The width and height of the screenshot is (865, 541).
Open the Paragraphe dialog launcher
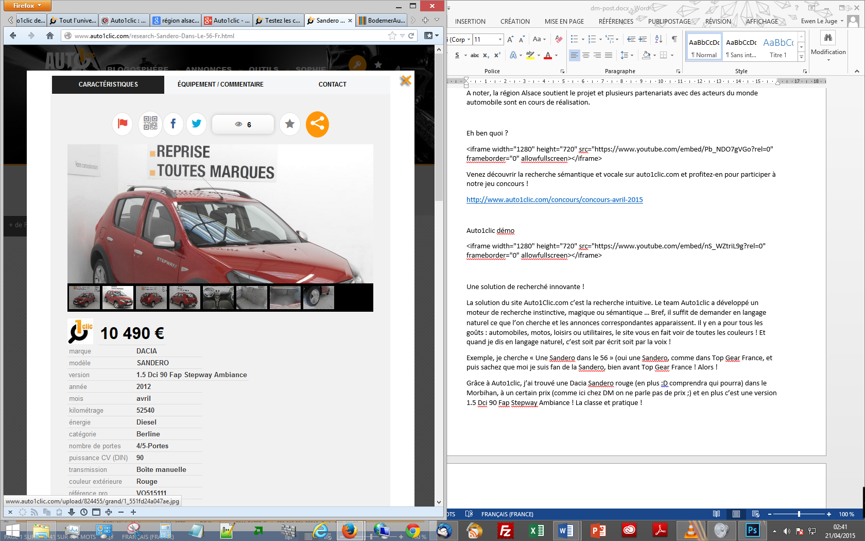(678, 71)
